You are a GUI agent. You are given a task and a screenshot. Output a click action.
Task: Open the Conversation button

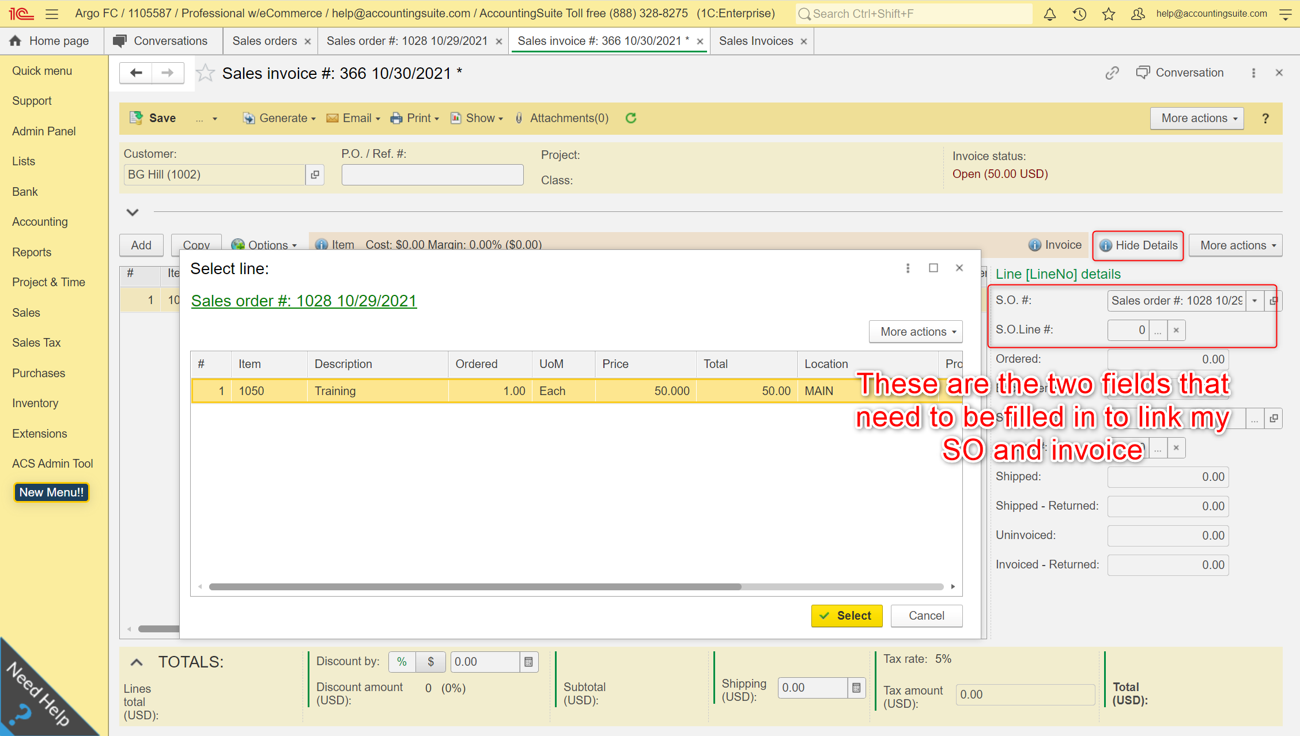(1180, 73)
